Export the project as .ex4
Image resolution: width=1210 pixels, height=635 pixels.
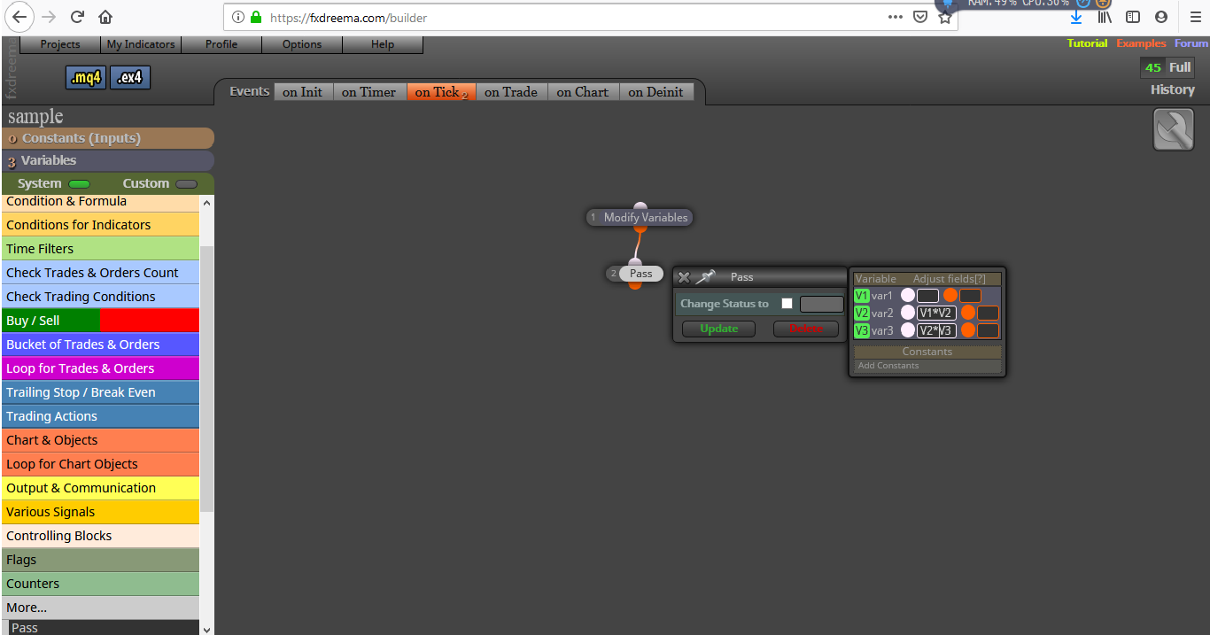(130, 78)
